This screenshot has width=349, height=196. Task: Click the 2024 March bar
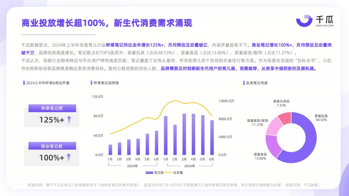[184, 134]
